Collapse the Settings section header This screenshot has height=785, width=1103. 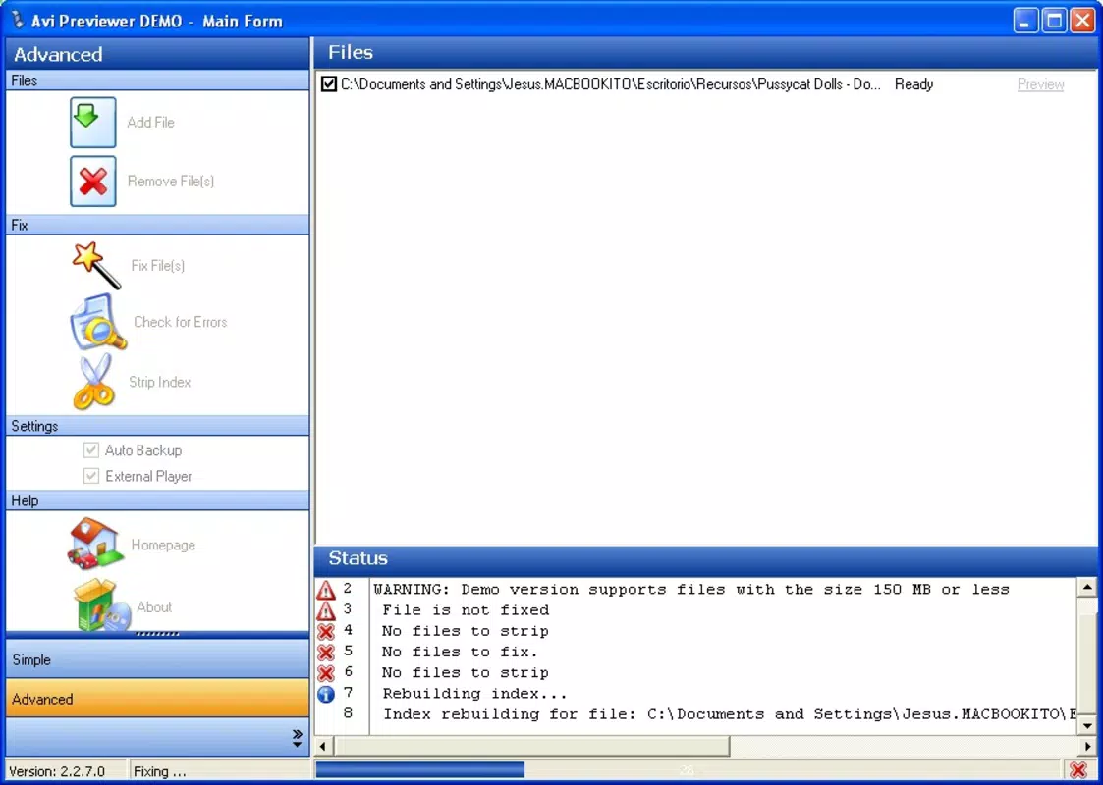(157, 426)
